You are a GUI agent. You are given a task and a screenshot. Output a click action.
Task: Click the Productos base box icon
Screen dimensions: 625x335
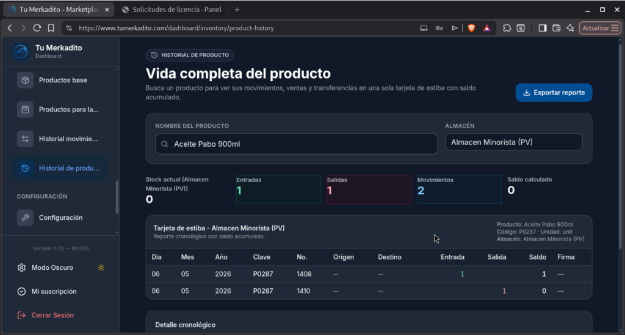pos(25,80)
